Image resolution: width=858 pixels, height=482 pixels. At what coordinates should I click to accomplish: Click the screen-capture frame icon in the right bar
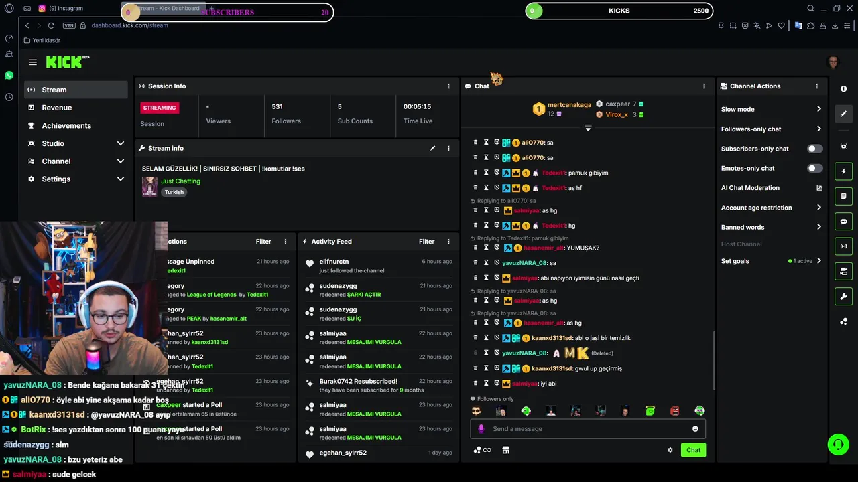[x=843, y=147]
